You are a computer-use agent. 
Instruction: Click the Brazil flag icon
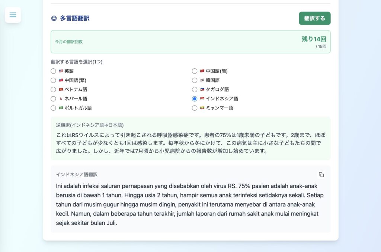[61, 108]
